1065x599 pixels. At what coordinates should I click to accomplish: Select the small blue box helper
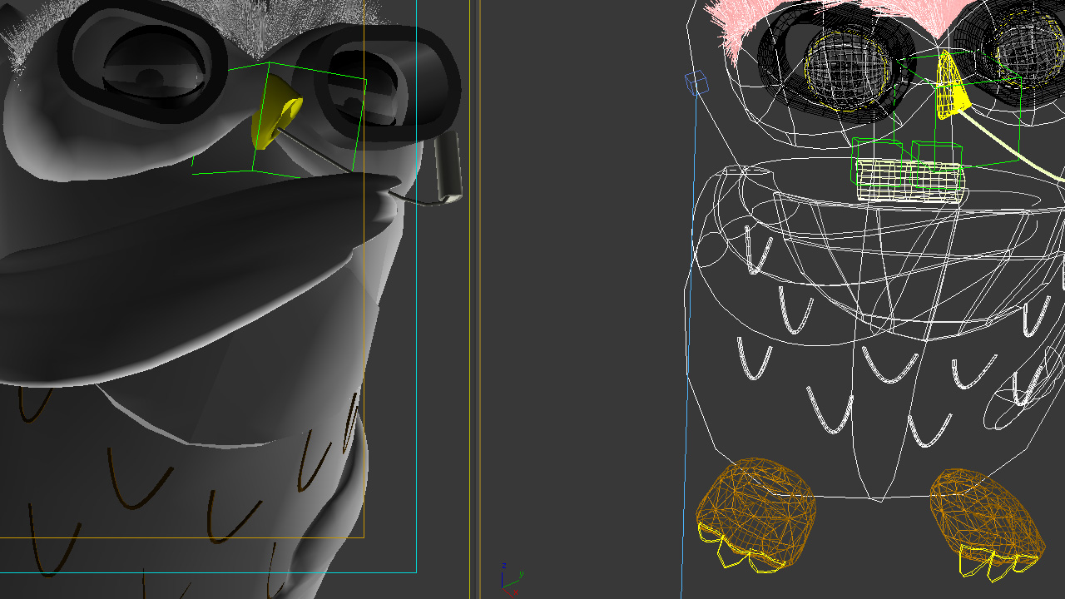tap(696, 82)
